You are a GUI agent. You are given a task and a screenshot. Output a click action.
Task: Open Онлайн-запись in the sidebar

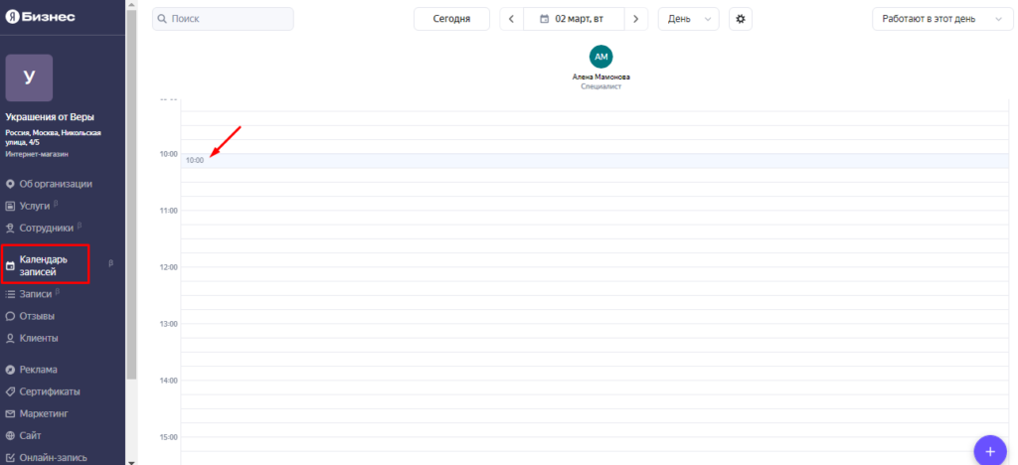click(x=54, y=457)
